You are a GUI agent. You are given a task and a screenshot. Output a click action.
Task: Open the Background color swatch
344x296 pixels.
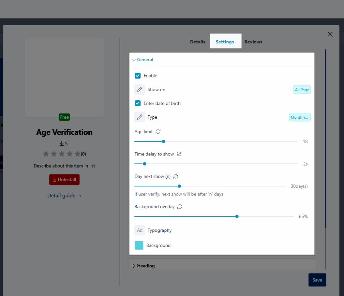click(139, 246)
